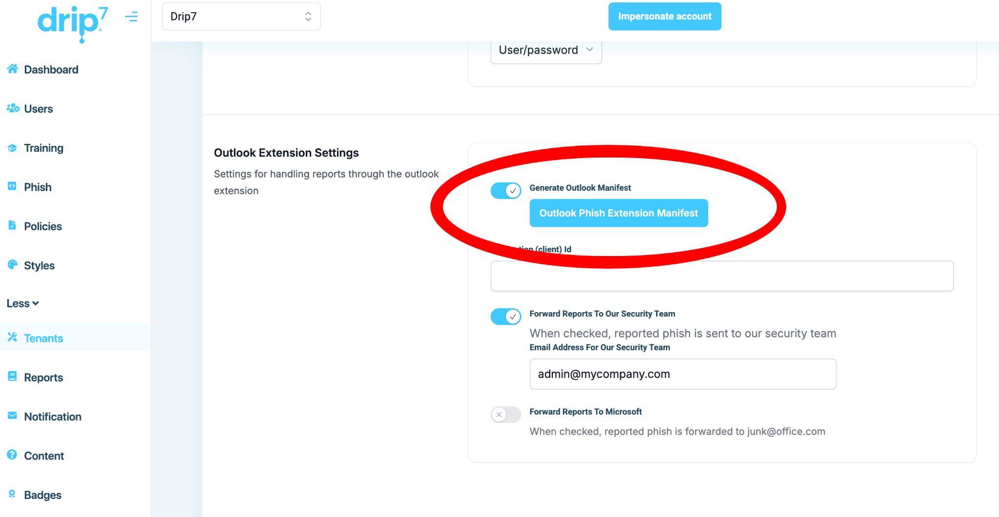The width and height of the screenshot is (999, 517).
Task: Click the Tenants tools icon
Action: pos(12,337)
